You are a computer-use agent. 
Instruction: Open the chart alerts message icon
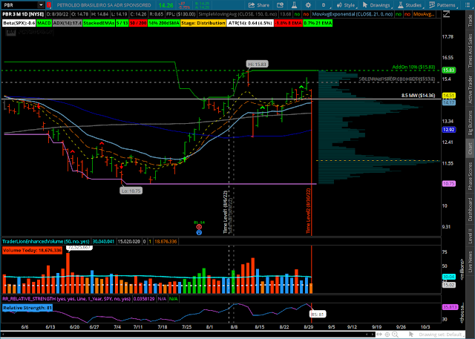coord(280,5)
